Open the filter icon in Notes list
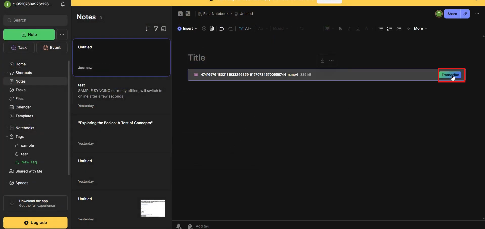The height and width of the screenshot is (229, 485). click(156, 29)
